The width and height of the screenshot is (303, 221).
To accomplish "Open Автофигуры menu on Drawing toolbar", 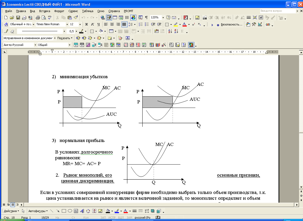I will [x=38, y=211].
